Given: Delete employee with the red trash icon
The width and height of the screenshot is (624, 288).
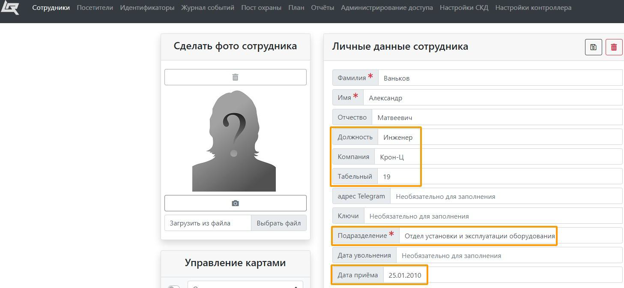Looking at the screenshot, I should (614, 47).
